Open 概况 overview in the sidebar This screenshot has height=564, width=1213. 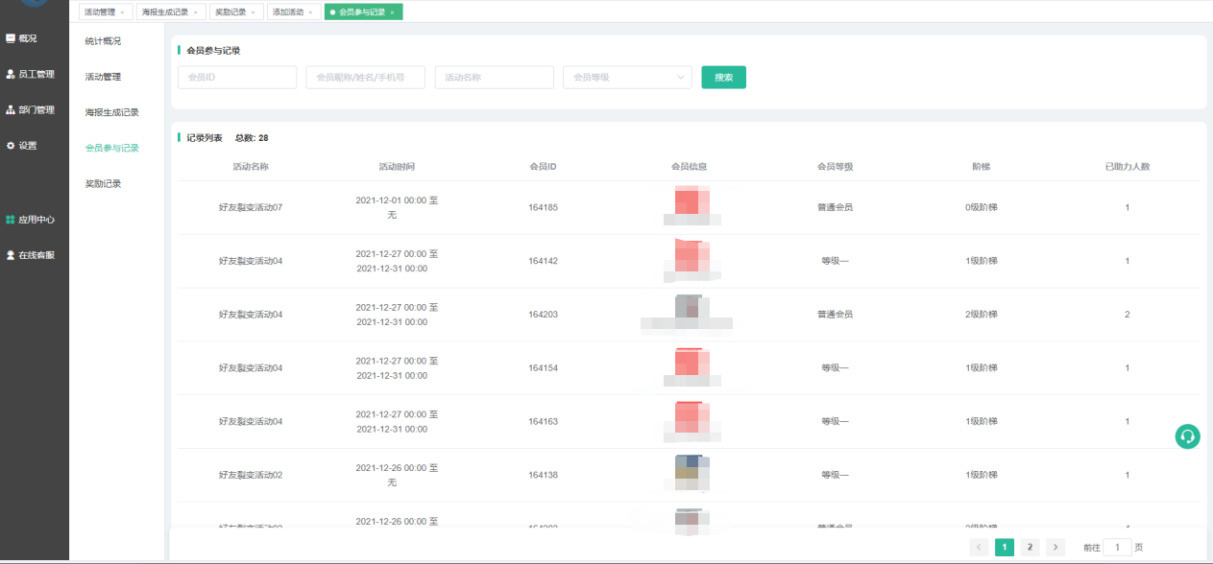[22, 38]
